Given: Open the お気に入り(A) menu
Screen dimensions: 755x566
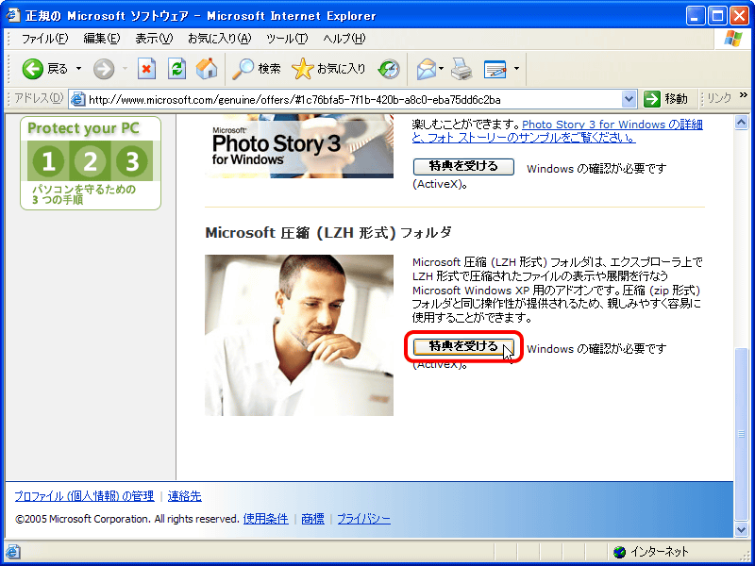Looking at the screenshot, I should [x=219, y=39].
